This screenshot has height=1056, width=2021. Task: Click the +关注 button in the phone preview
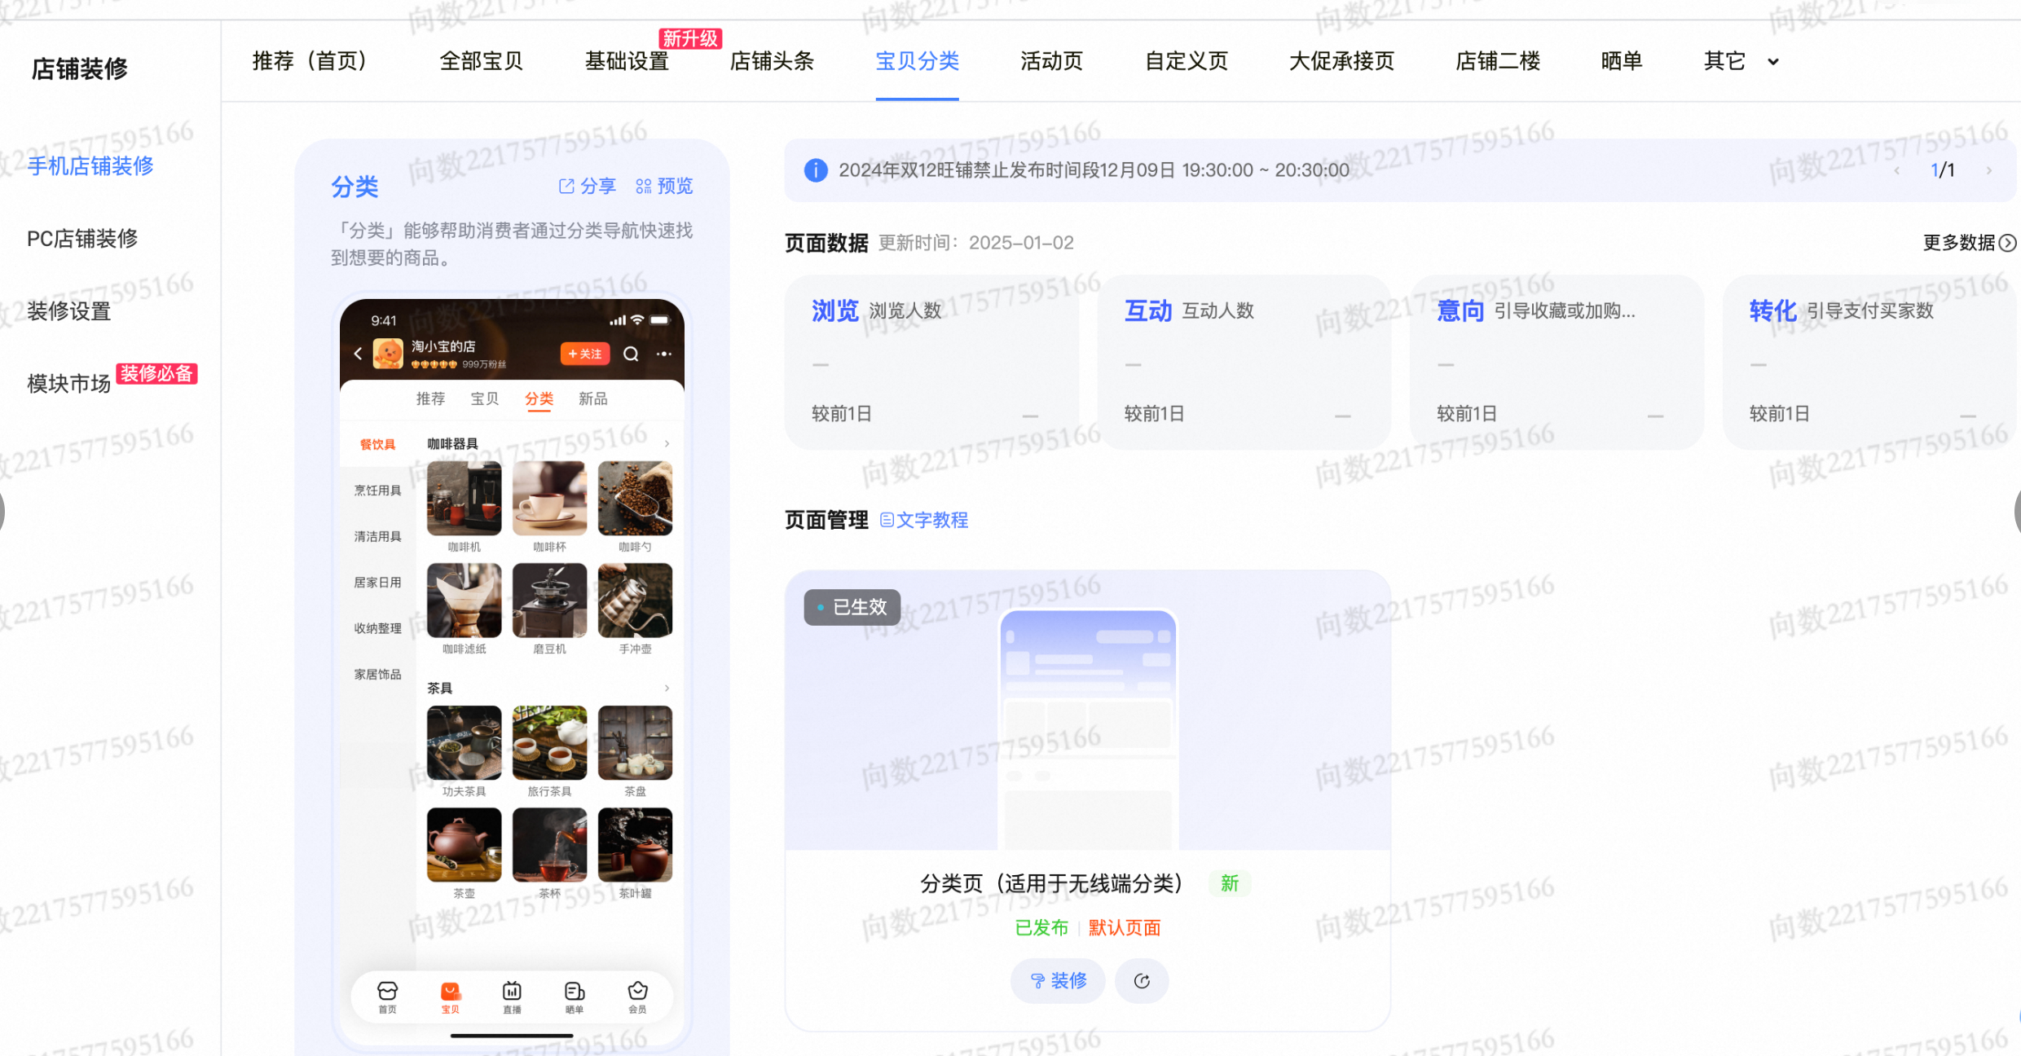(x=585, y=354)
